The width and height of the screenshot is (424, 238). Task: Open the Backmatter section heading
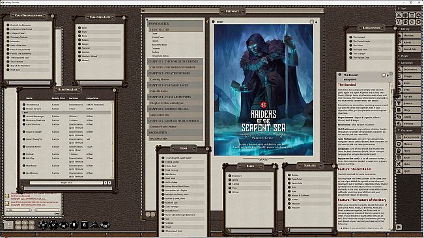pos(175,133)
